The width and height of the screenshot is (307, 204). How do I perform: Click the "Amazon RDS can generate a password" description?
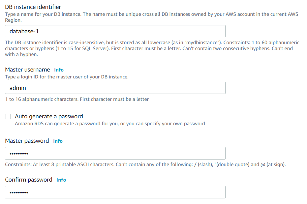(x=110, y=124)
